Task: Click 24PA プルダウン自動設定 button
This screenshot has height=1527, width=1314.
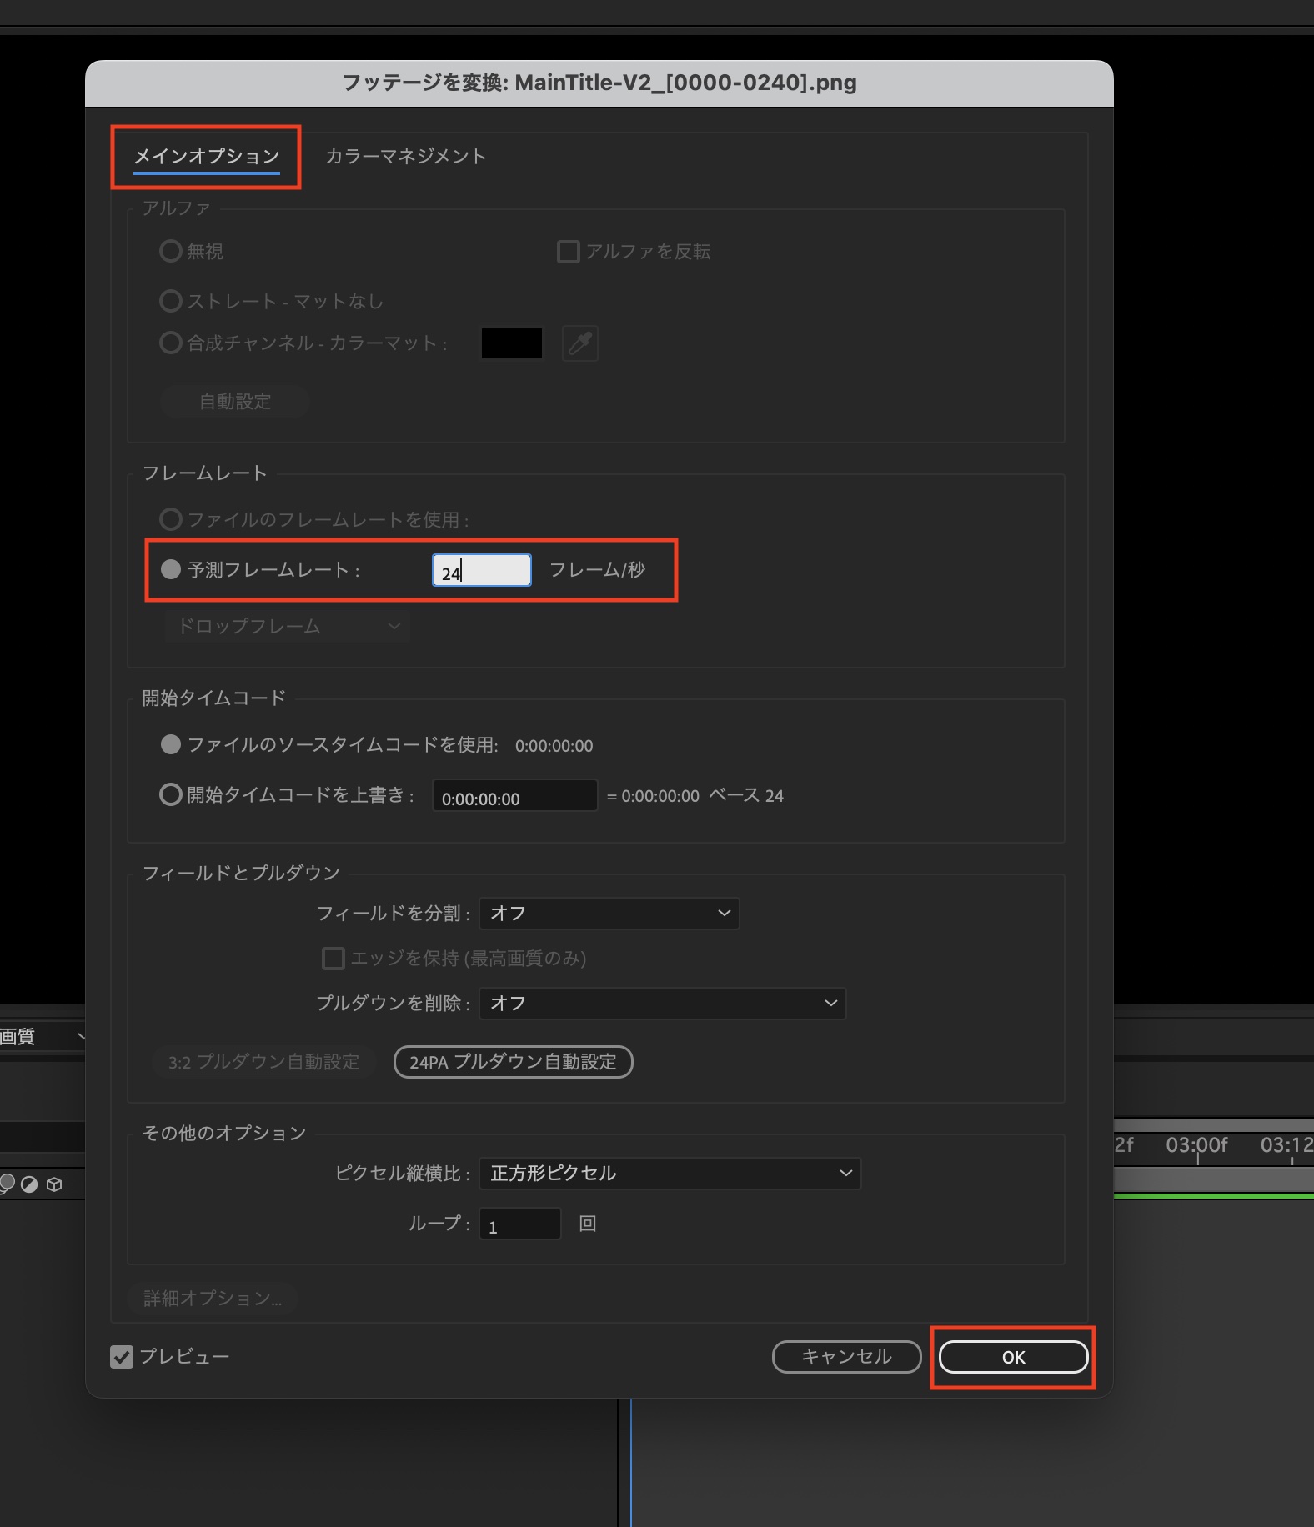Action: click(x=513, y=1062)
